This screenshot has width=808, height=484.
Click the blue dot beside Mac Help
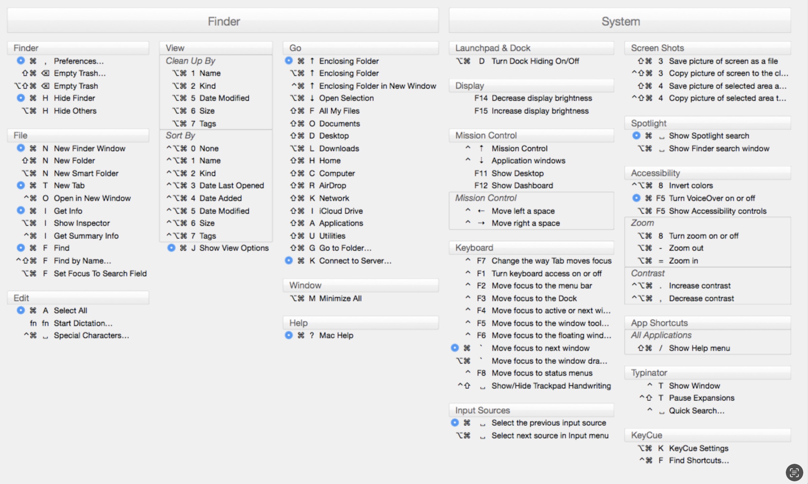(289, 335)
